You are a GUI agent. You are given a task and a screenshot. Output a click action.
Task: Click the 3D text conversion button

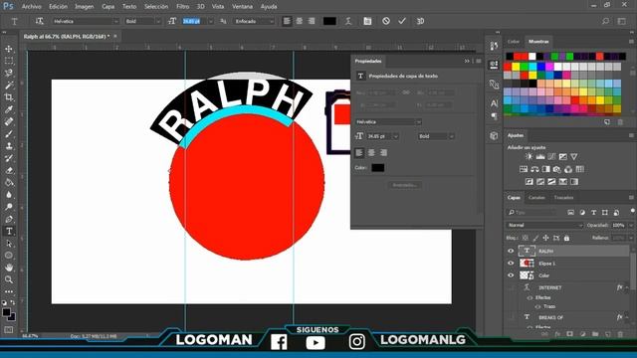(x=420, y=21)
